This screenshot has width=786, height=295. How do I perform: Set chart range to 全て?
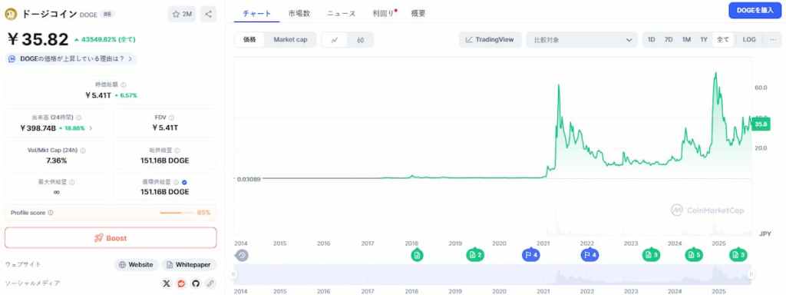[x=723, y=40]
